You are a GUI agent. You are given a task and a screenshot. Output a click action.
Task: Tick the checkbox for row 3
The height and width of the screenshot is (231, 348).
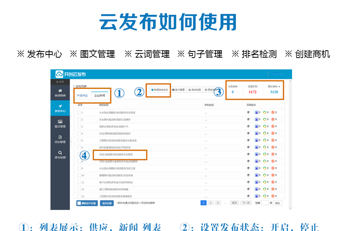click(x=79, y=127)
